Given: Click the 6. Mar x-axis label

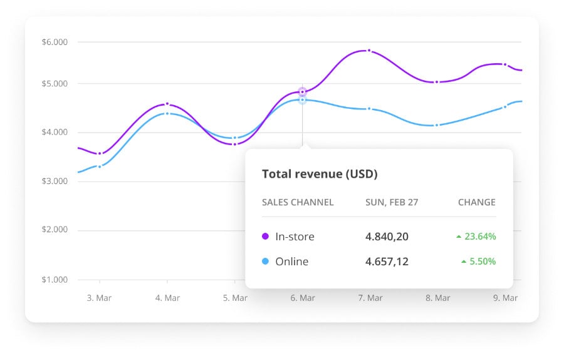Looking at the screenshot, I should (x=303, y=298).
